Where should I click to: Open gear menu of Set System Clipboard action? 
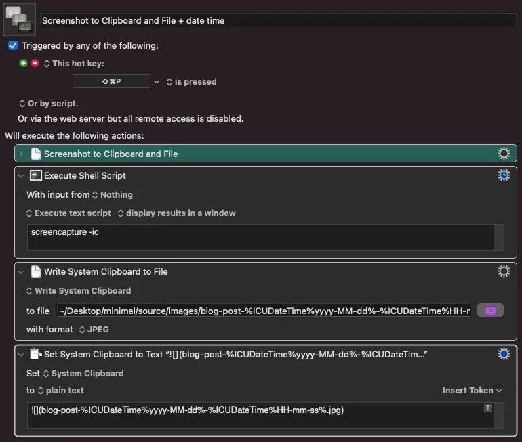[504, 354]
